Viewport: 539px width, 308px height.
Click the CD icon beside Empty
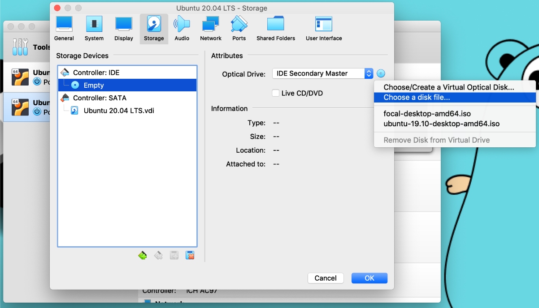tap(75, 85)
